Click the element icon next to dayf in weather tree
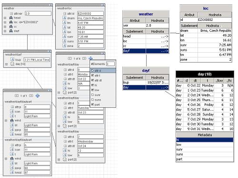This screenshot has width=238, height=178. (11, 31)
